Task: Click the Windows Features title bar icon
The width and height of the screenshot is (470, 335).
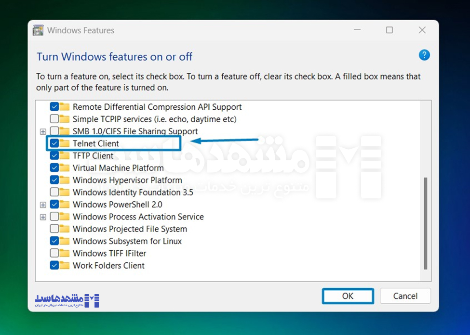Action: click(38, 30)
